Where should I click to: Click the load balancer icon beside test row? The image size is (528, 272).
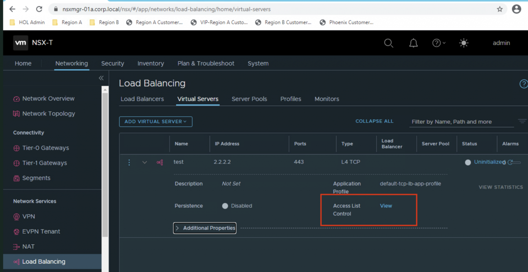pos(159,162)
